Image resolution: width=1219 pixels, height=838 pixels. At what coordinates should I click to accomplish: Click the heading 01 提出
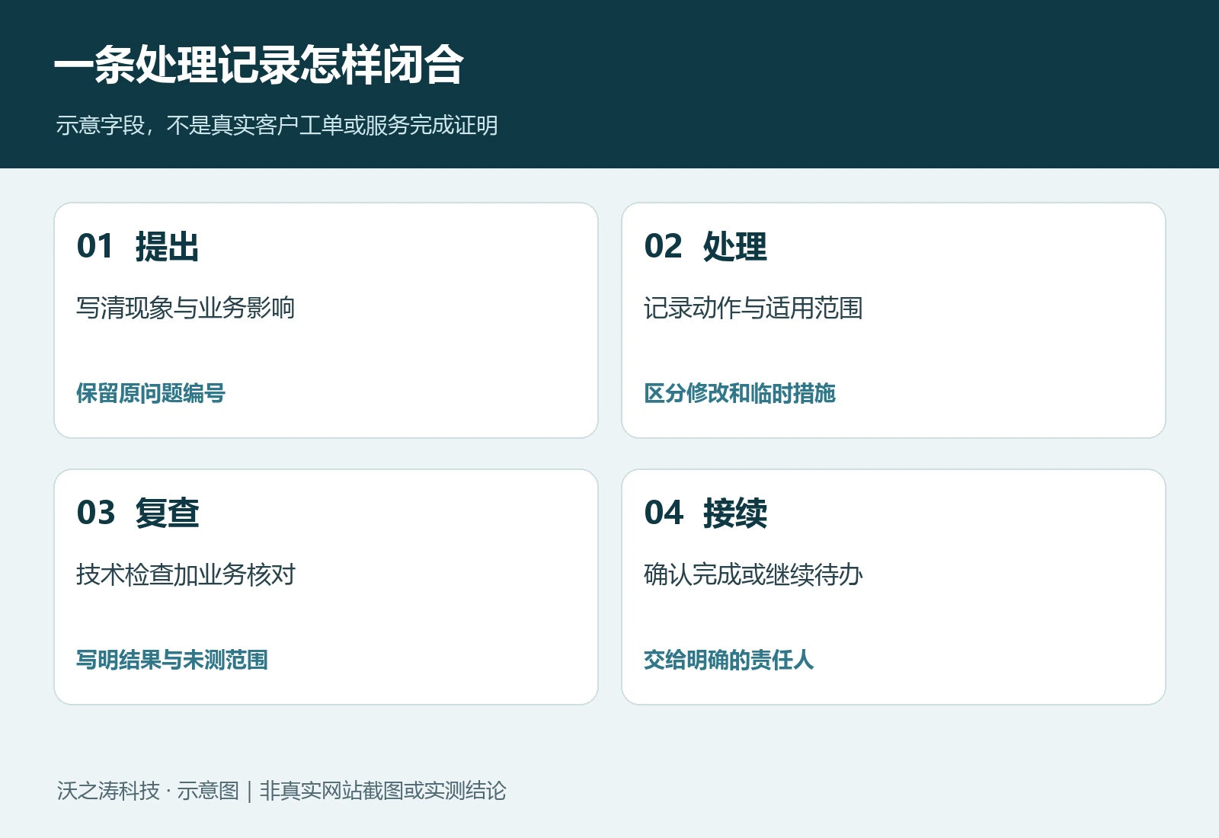[138, 246]
